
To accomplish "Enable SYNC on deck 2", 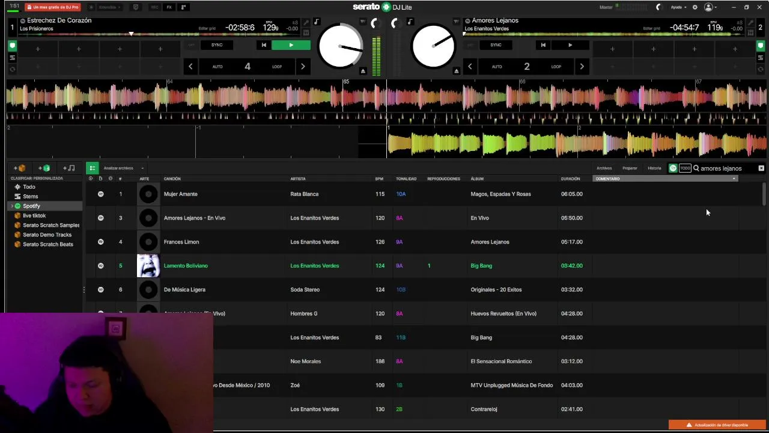I will (x=496, y=45).
